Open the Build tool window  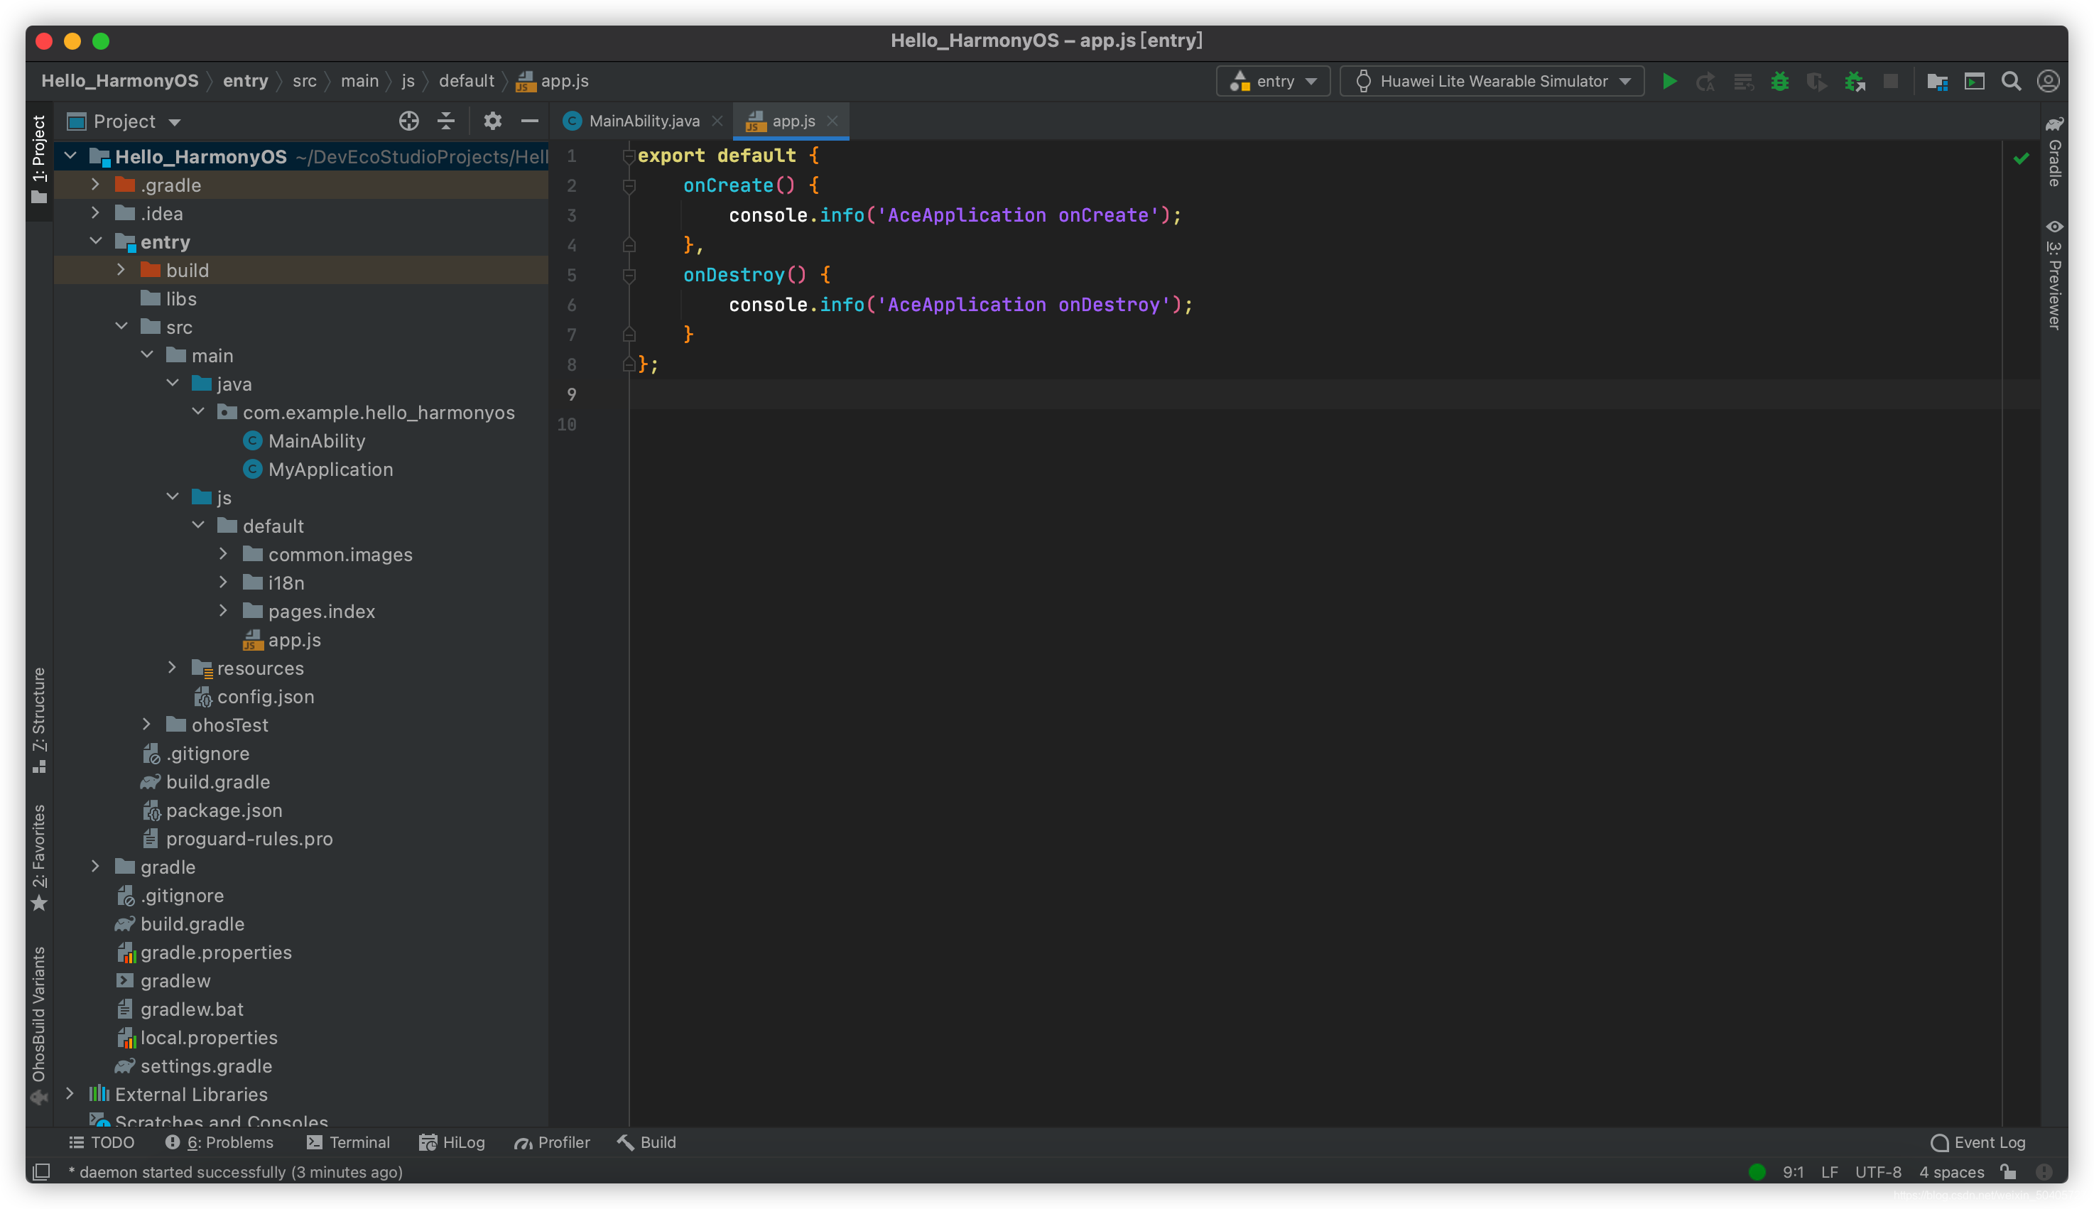pos(647,1142)
